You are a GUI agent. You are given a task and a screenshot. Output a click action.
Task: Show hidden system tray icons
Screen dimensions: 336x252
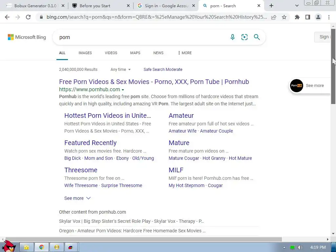click(284, 247)
